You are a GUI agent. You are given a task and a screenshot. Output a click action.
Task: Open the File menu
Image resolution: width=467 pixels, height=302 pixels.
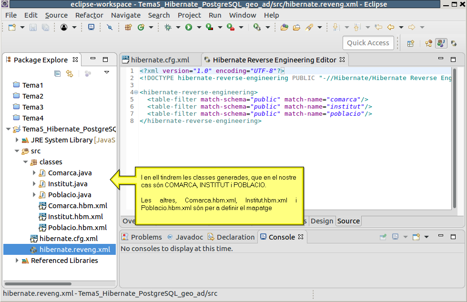[11, 15]
